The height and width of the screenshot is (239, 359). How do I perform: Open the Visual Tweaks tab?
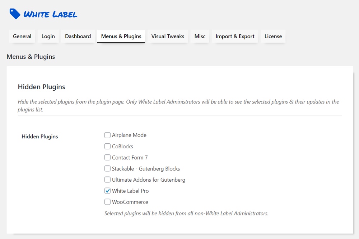point(168,36)
